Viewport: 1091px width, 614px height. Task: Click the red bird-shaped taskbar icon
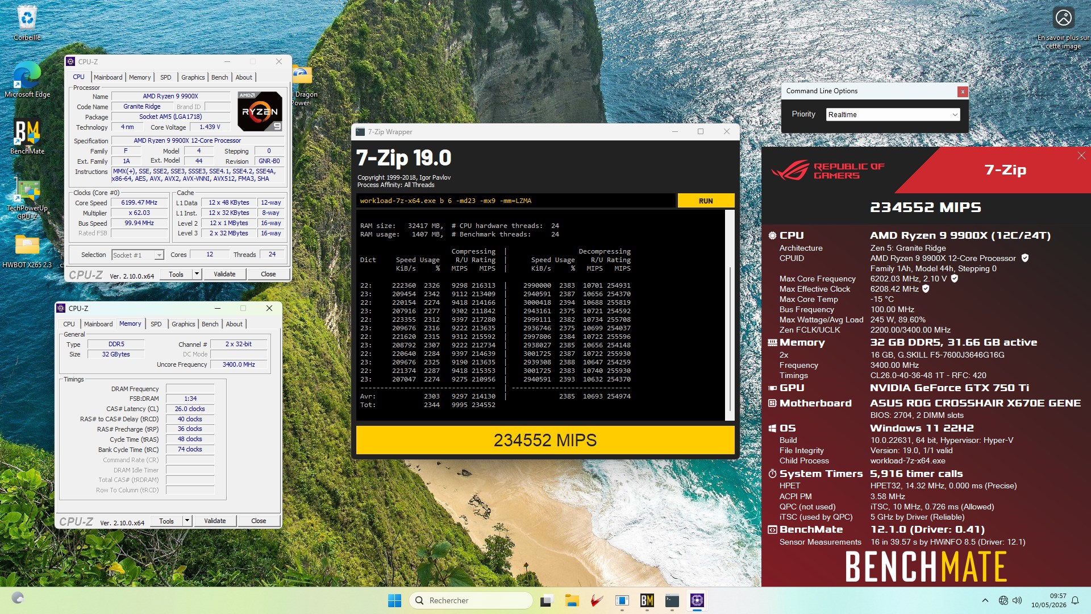(597, 600)
